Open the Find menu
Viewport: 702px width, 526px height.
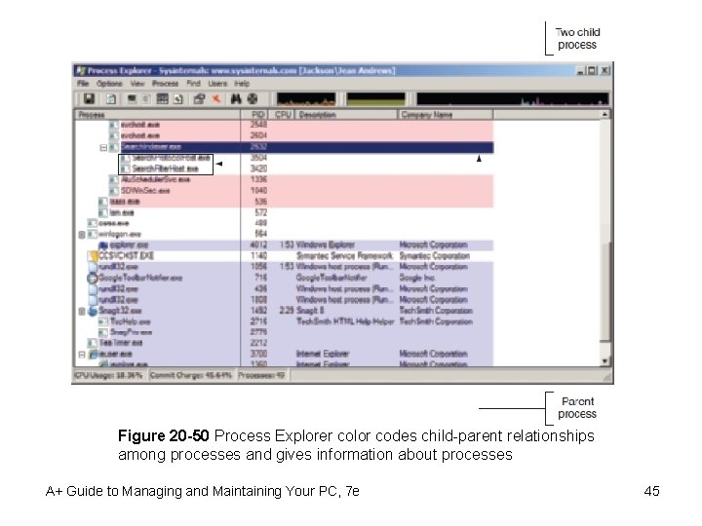pos(193,84)
